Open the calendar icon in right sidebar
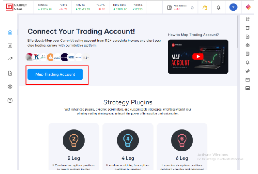This screenshot has width=258, height=174. (x=247, y=80)
